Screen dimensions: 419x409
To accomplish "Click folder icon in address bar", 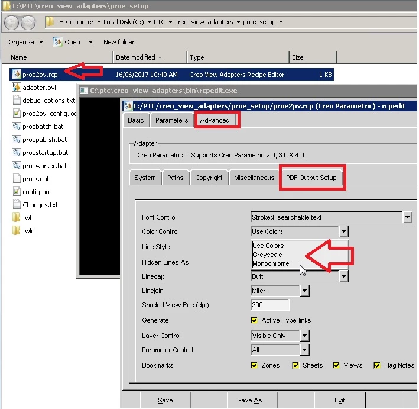I will pyautogui.click(x=50, y=22).
